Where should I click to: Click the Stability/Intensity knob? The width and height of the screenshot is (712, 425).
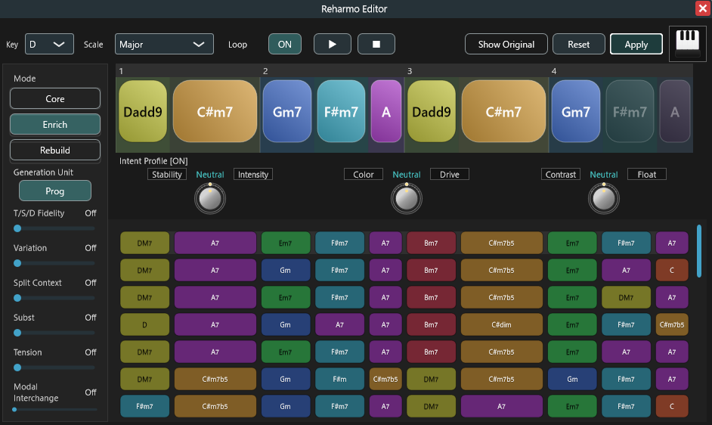(x=209, y=198)
